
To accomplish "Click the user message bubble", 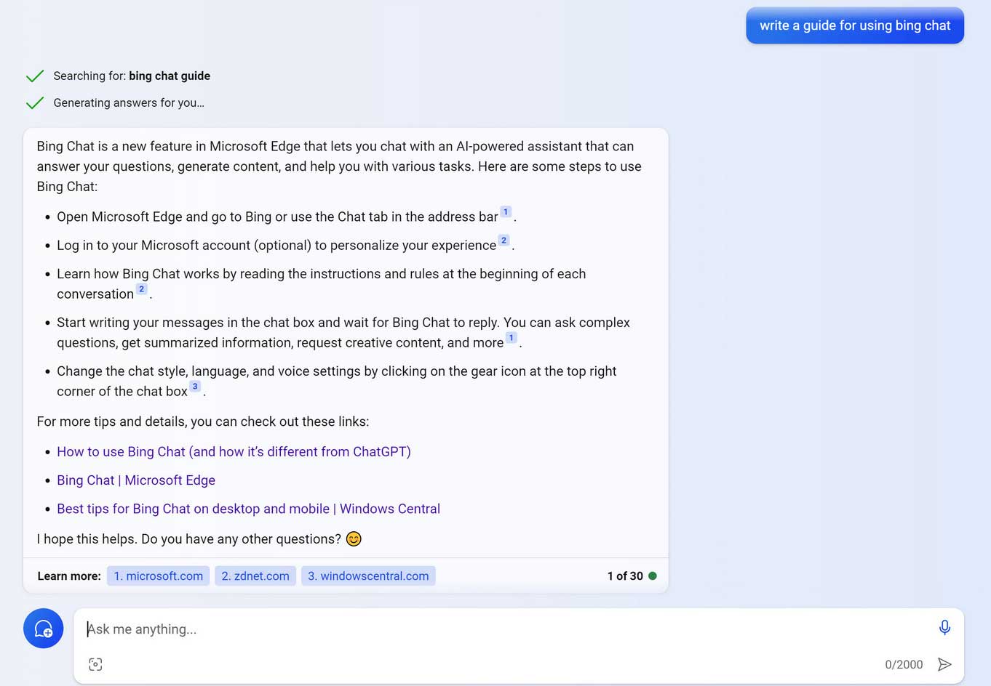I will 854,25.
